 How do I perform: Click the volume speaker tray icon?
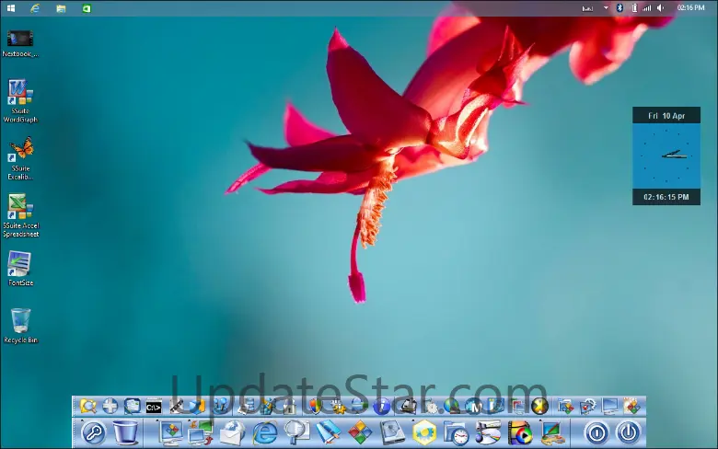click(x=660, y=7)
